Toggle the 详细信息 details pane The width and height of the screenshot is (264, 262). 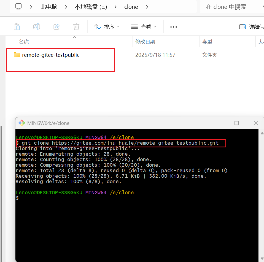[251, 27]
